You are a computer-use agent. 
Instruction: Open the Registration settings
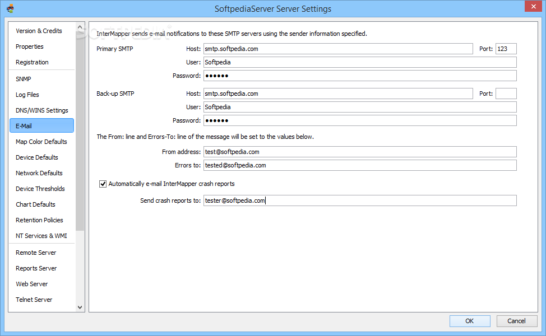pyautogui.click(x=32, y=62)
